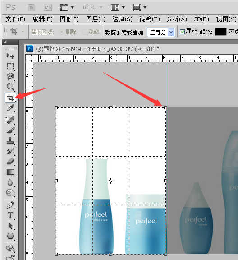Open the 分析(A) menu
Viewport: 238px width, 260px height.
pos(177,19)
